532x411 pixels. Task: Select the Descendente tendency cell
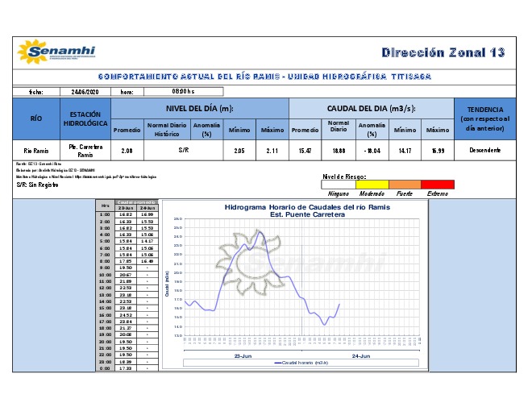point(484,150)
